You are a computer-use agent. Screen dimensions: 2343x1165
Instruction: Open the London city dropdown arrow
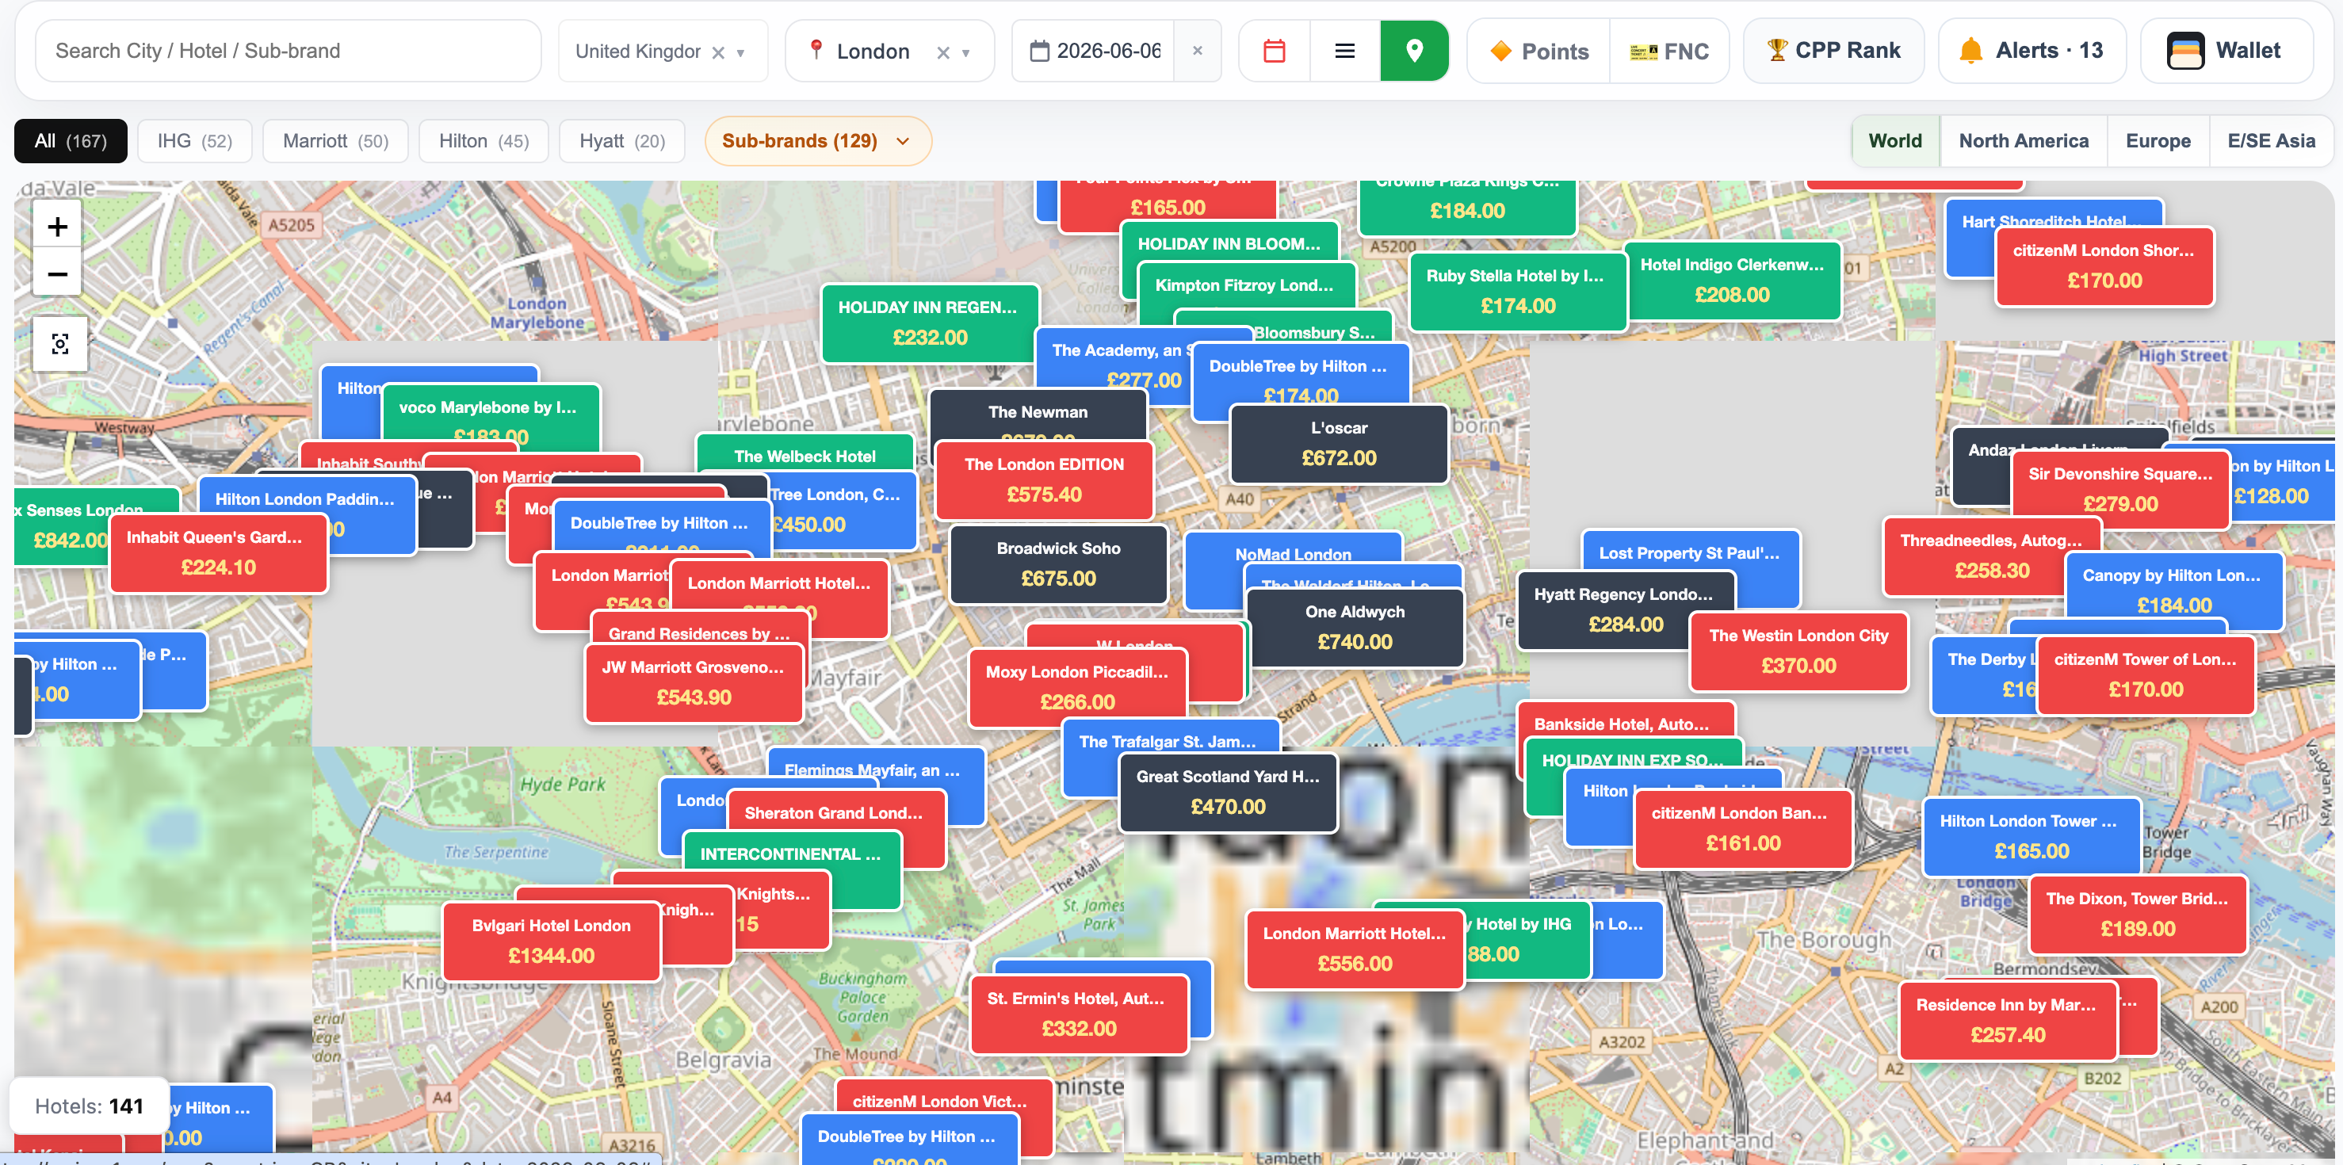point(966,53)
